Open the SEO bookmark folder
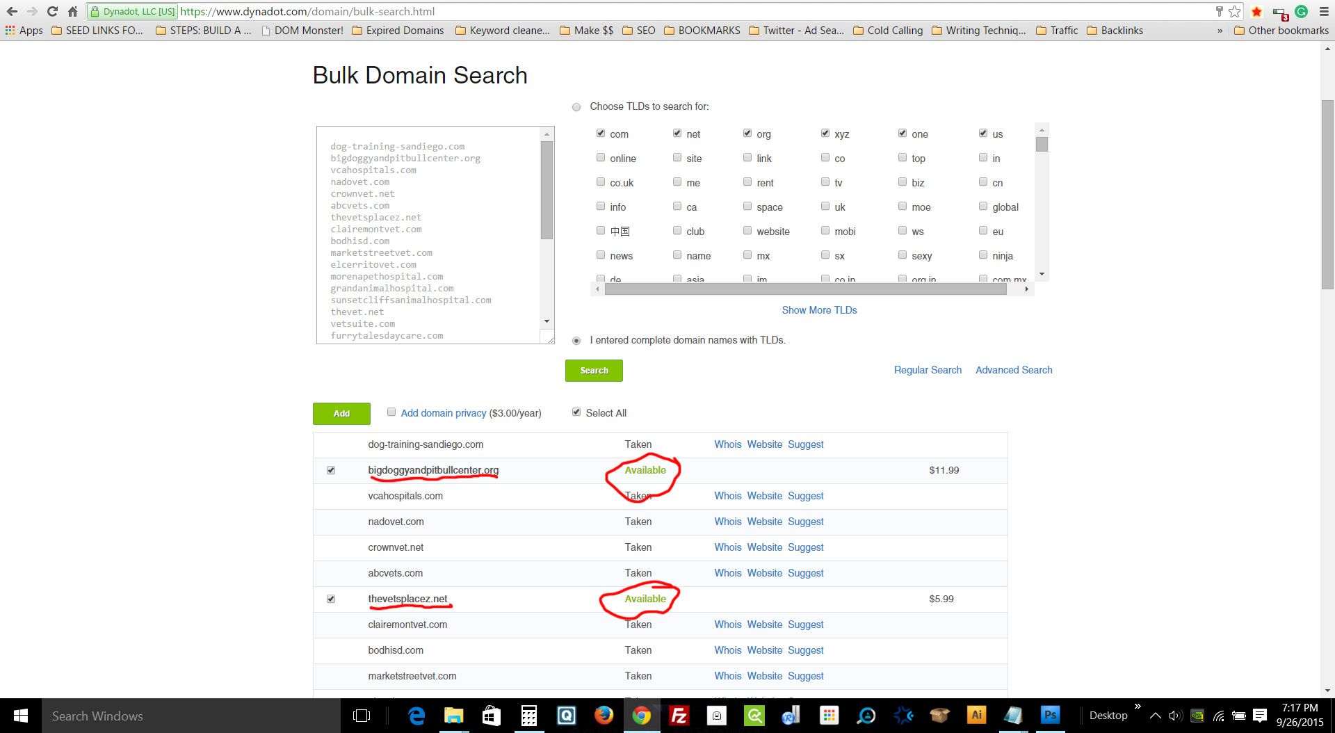1335x733 pixels. [638, 31]
